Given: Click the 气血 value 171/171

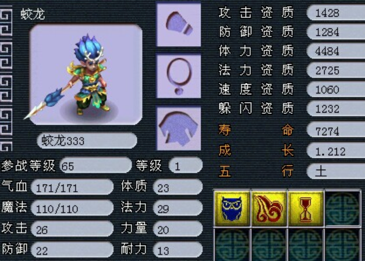Looking at the screenshot, I should (x=72, y=187).
